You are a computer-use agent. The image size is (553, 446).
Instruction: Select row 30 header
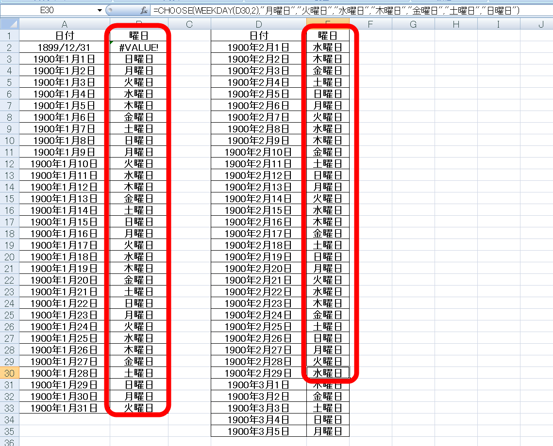(10, 373)
